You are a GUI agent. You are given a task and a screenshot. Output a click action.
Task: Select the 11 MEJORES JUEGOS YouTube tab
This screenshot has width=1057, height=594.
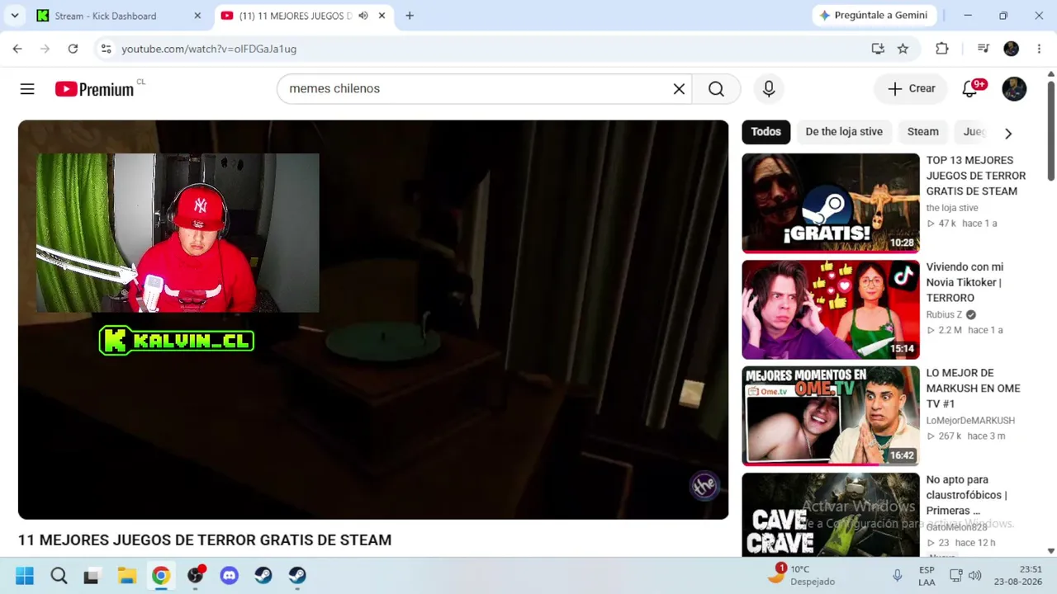296,16
